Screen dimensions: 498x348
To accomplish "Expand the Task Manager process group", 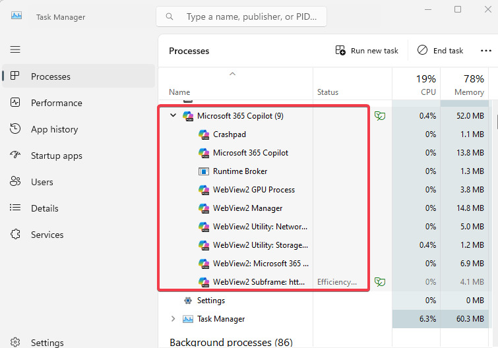I will pos(173,318).
